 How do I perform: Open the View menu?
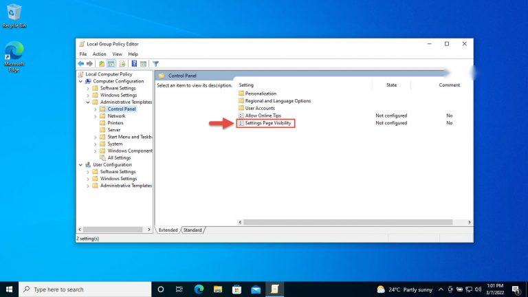[x=117, y=54]
